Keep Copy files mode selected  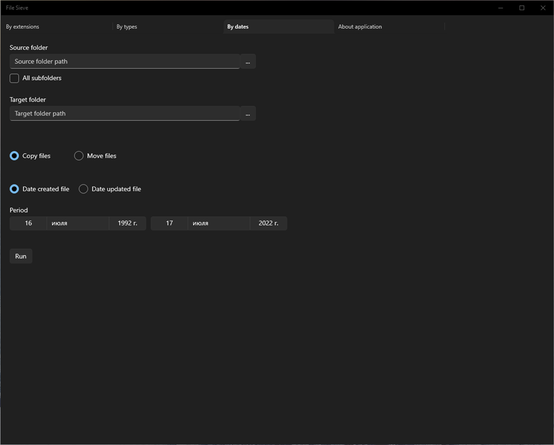pyautogui.click(x=14, y=155)
